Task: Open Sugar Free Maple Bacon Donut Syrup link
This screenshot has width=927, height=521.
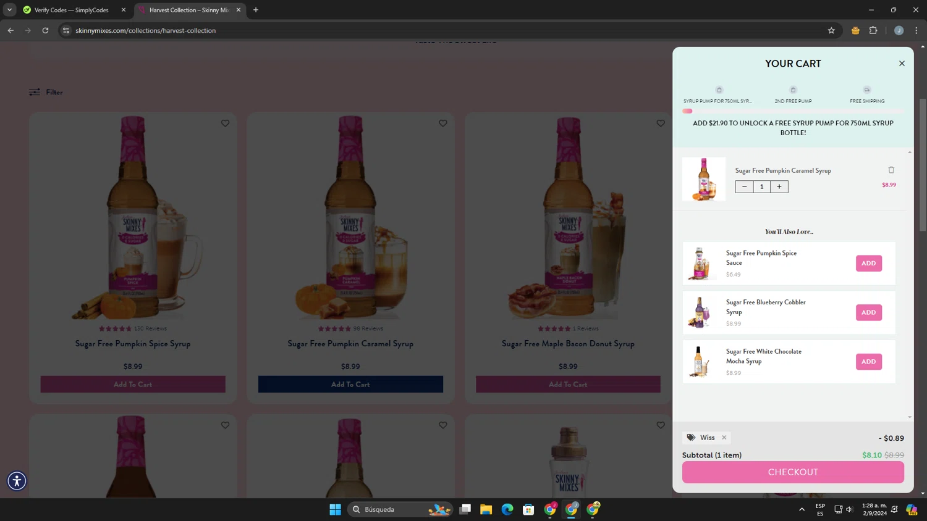Action: pos(568,344)
